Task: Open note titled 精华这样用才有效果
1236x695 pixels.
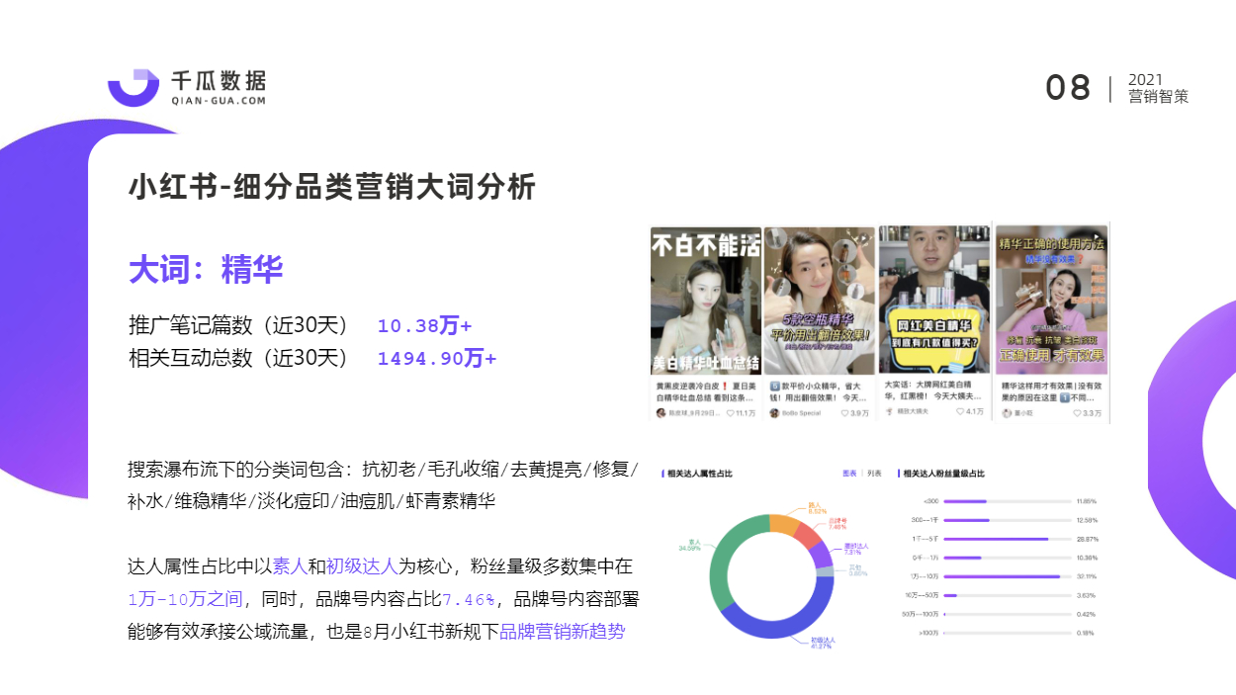Action: 1051,390
